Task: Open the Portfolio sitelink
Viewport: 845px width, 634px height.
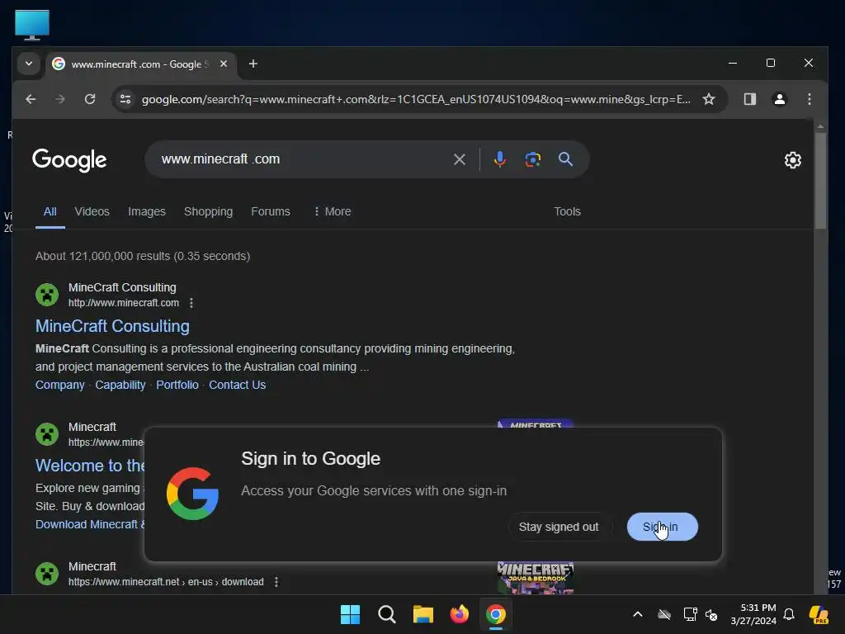Action: [x=177, y=385]
